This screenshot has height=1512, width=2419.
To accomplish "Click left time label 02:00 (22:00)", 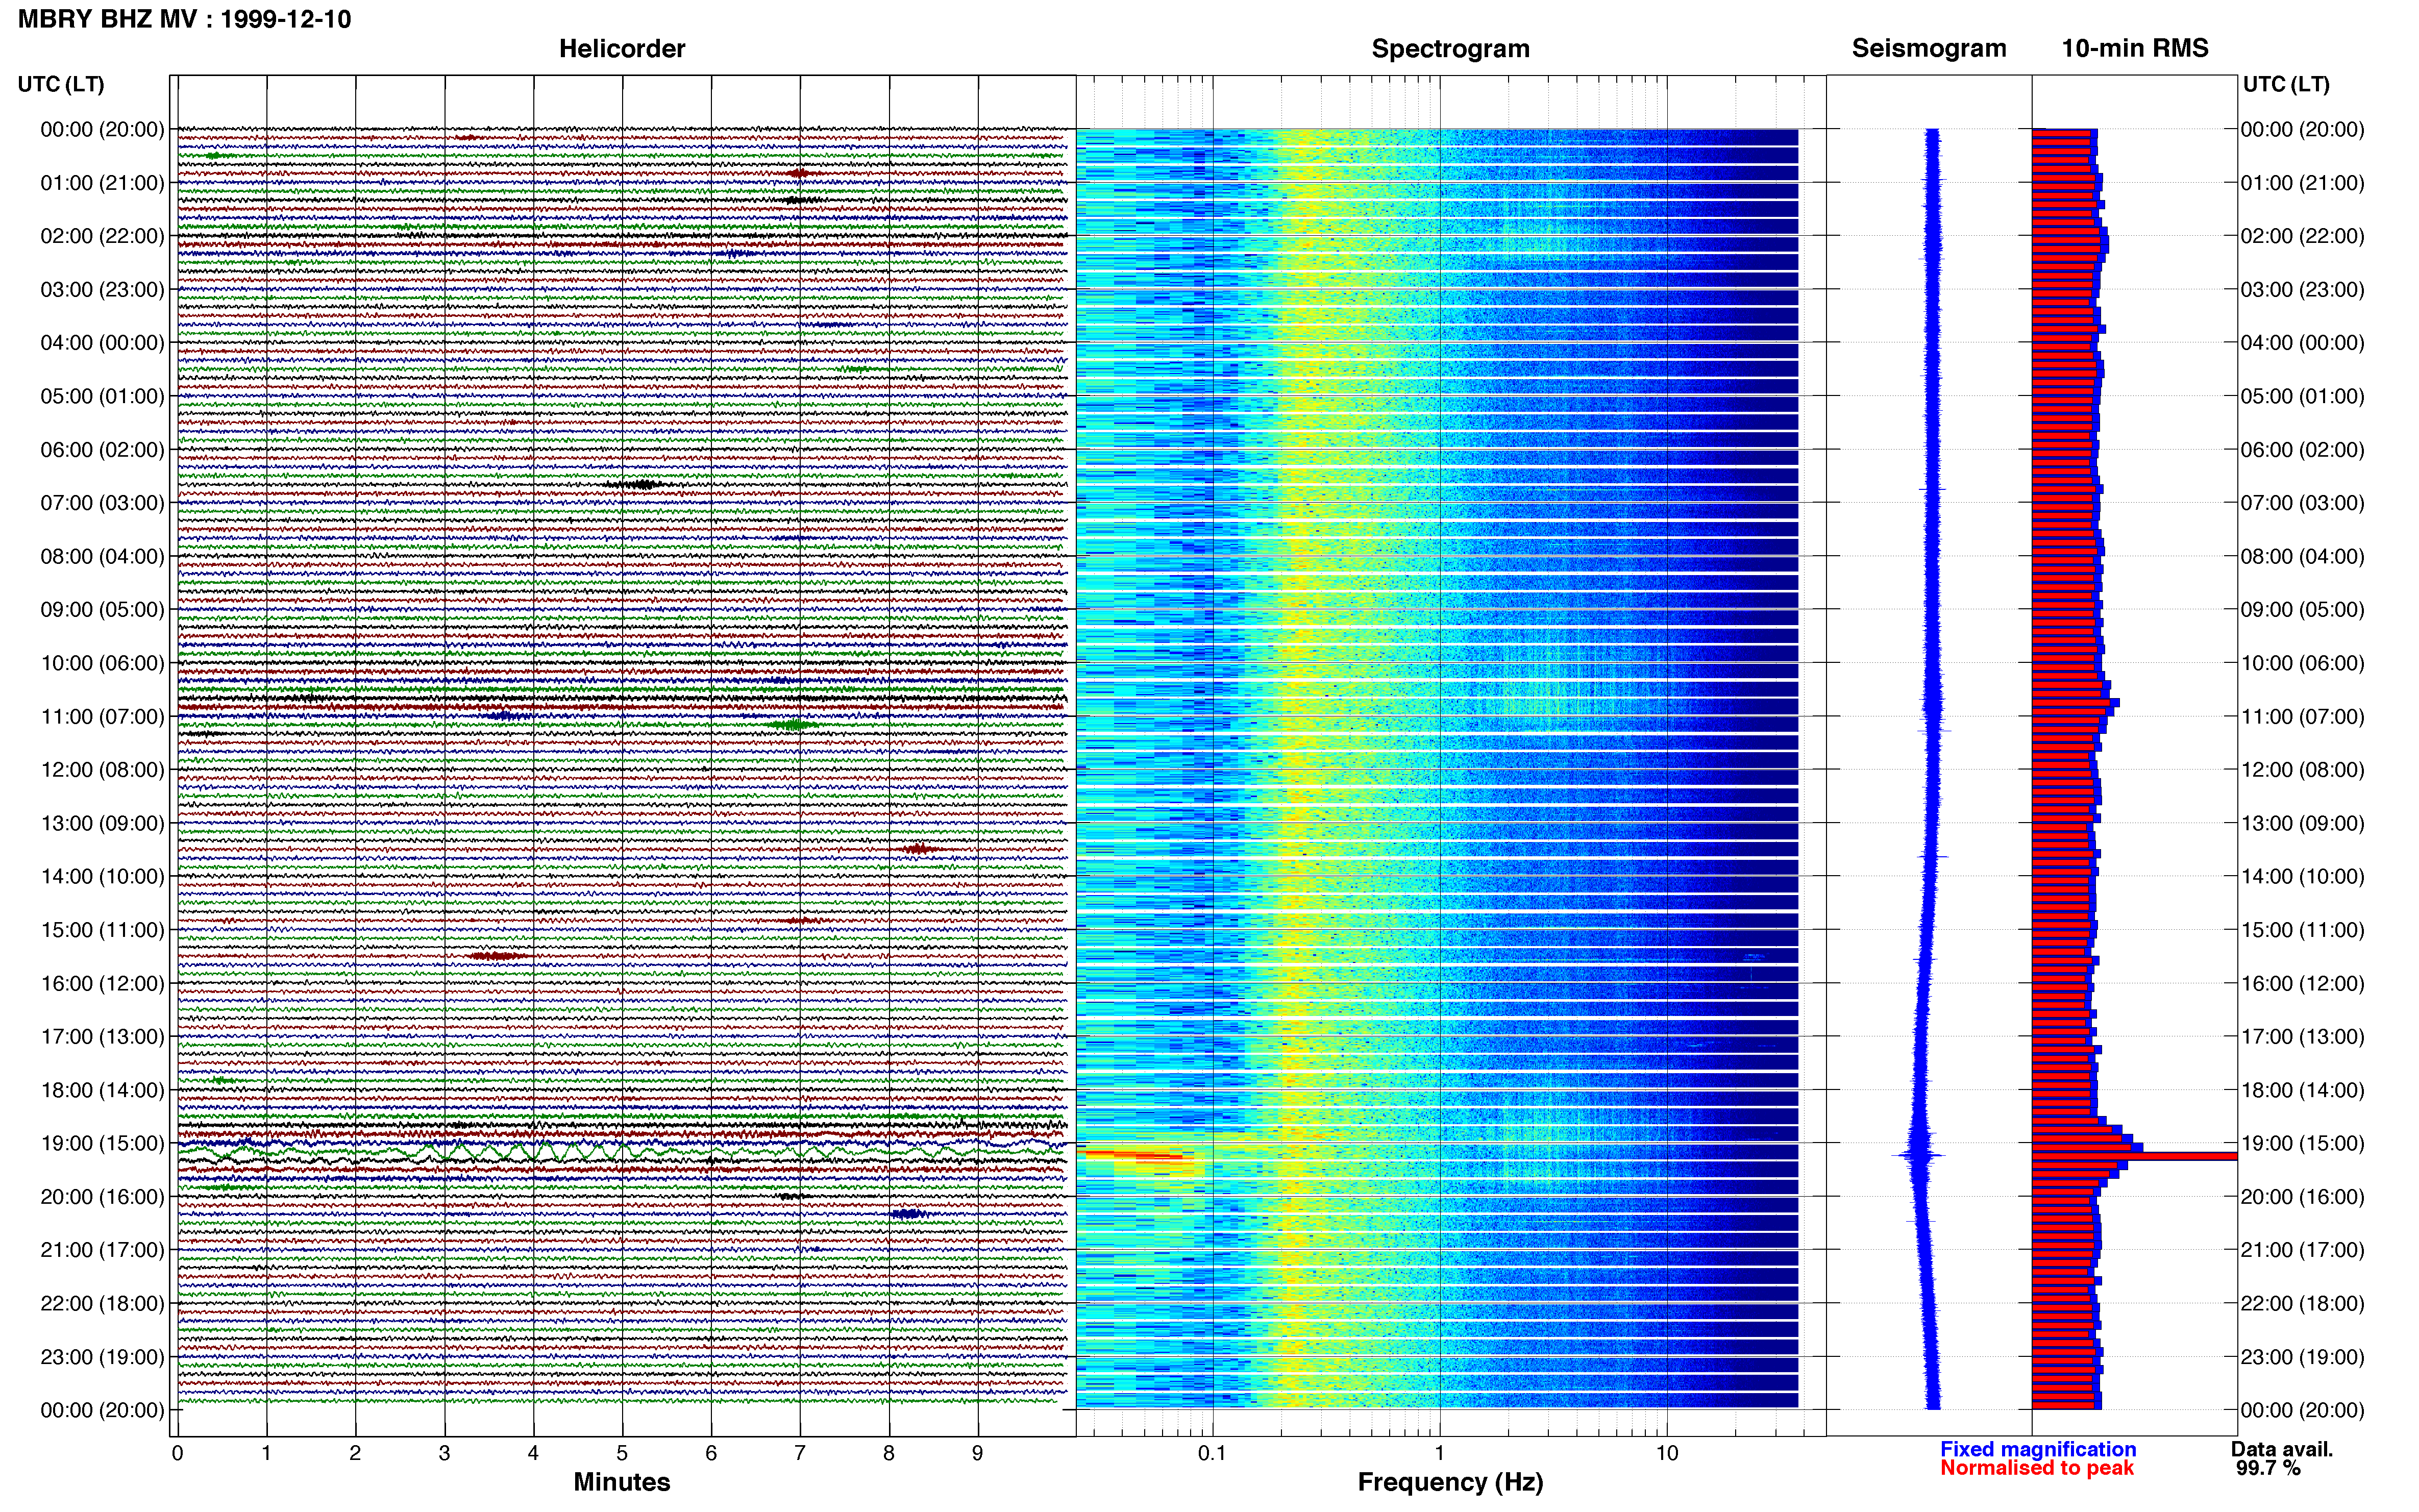I will click(x=102, y=236).
